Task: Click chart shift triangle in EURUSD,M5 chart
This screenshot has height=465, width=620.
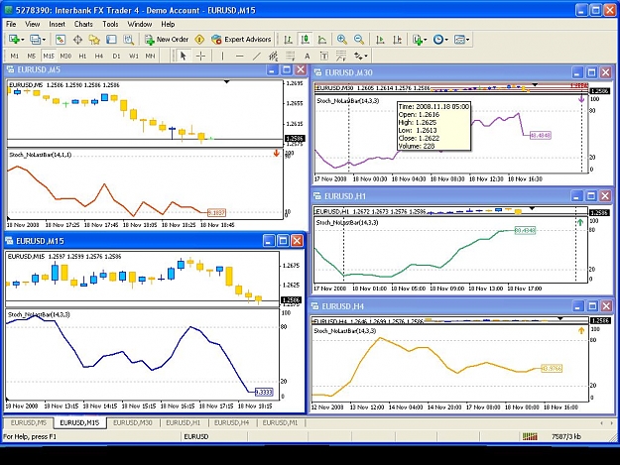Action: pyautogui.click(x=226, y=81)
